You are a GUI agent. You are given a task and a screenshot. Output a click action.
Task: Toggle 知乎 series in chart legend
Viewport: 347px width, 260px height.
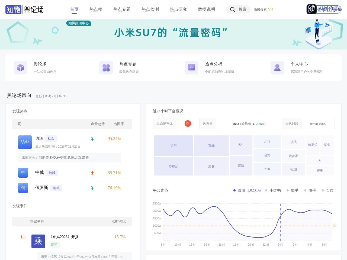293,190
